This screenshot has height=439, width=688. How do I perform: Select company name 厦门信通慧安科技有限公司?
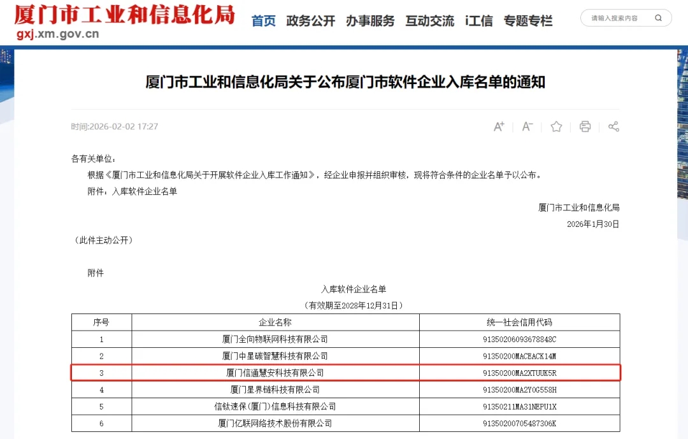pyautogui.click(x=275, y=373)
